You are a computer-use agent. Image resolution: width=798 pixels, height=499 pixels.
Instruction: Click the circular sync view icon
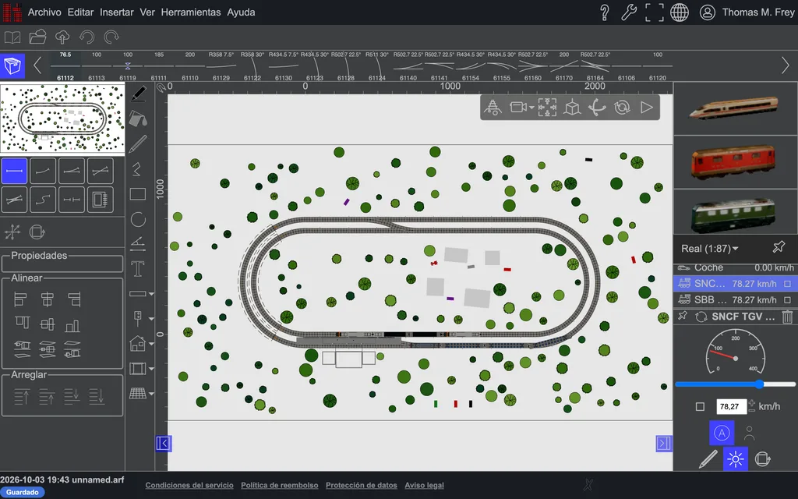point(622,108)
